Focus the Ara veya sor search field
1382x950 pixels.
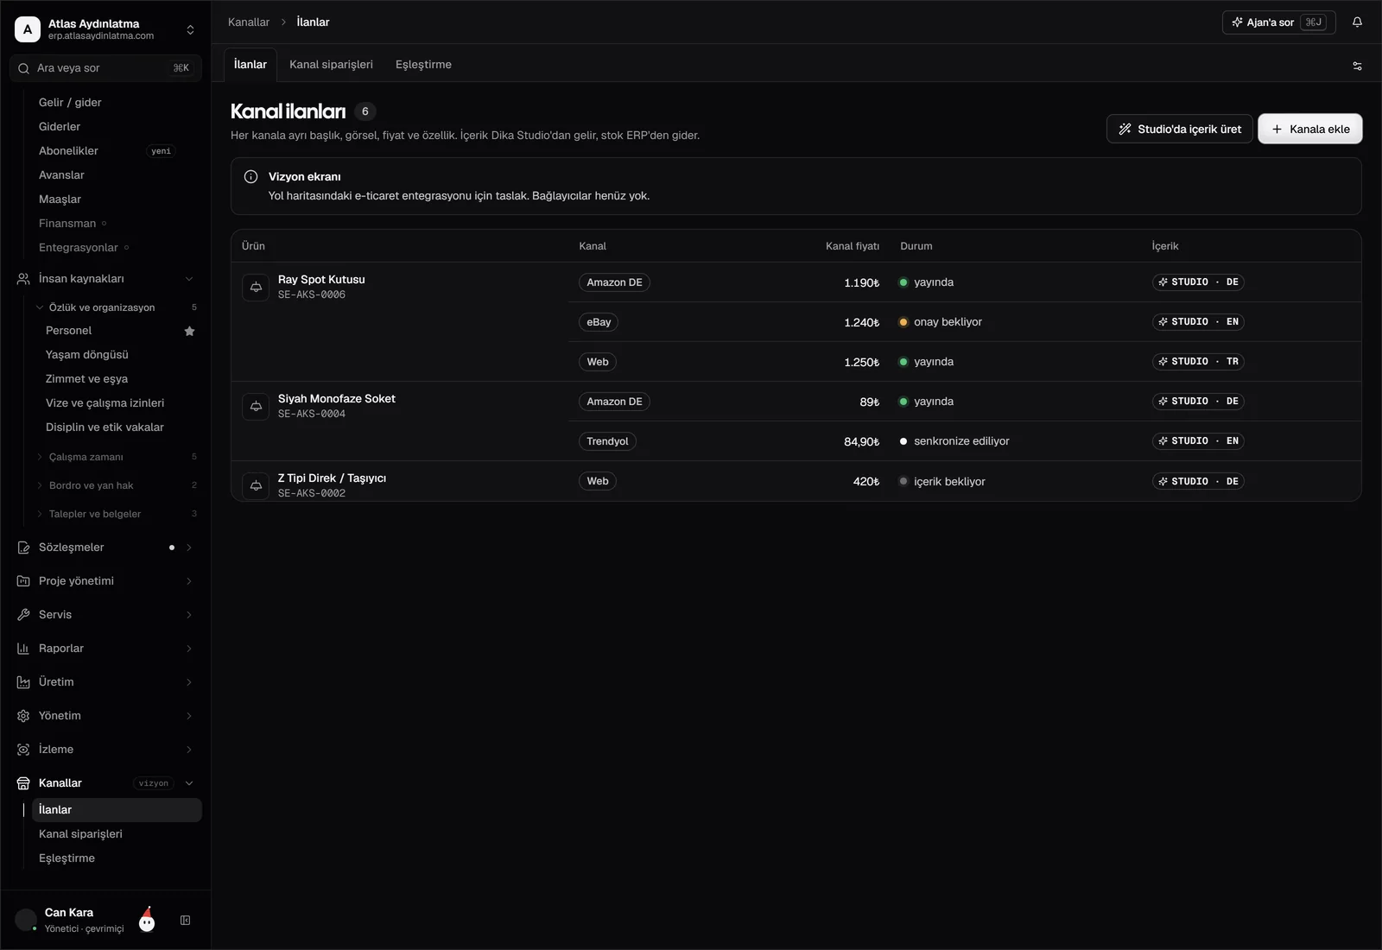(105, 68)
